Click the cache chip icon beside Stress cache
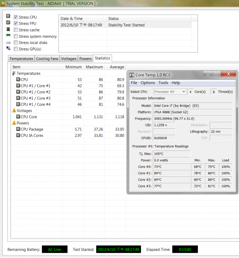The image size is (239, 258). coord(8,29)
